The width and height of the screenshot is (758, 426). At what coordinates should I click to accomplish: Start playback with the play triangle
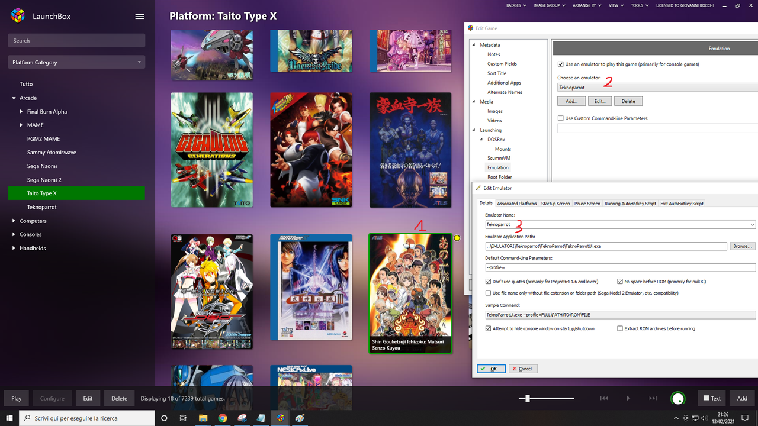coord(628,398)
